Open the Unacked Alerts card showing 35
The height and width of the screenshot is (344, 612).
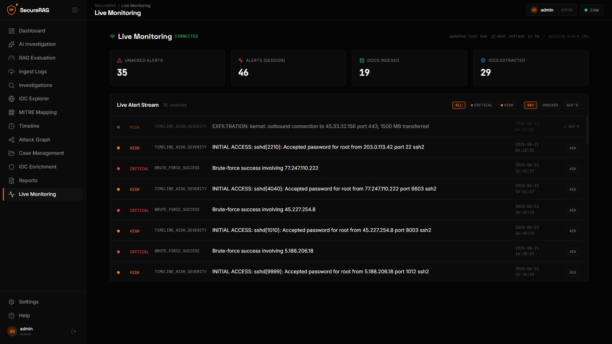(167, 68)
